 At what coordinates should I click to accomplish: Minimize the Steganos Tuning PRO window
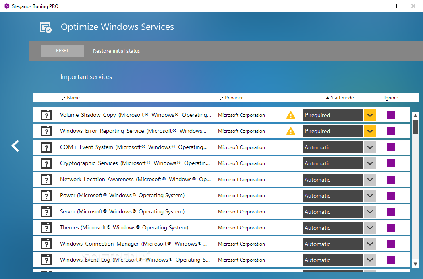point(377,6)
